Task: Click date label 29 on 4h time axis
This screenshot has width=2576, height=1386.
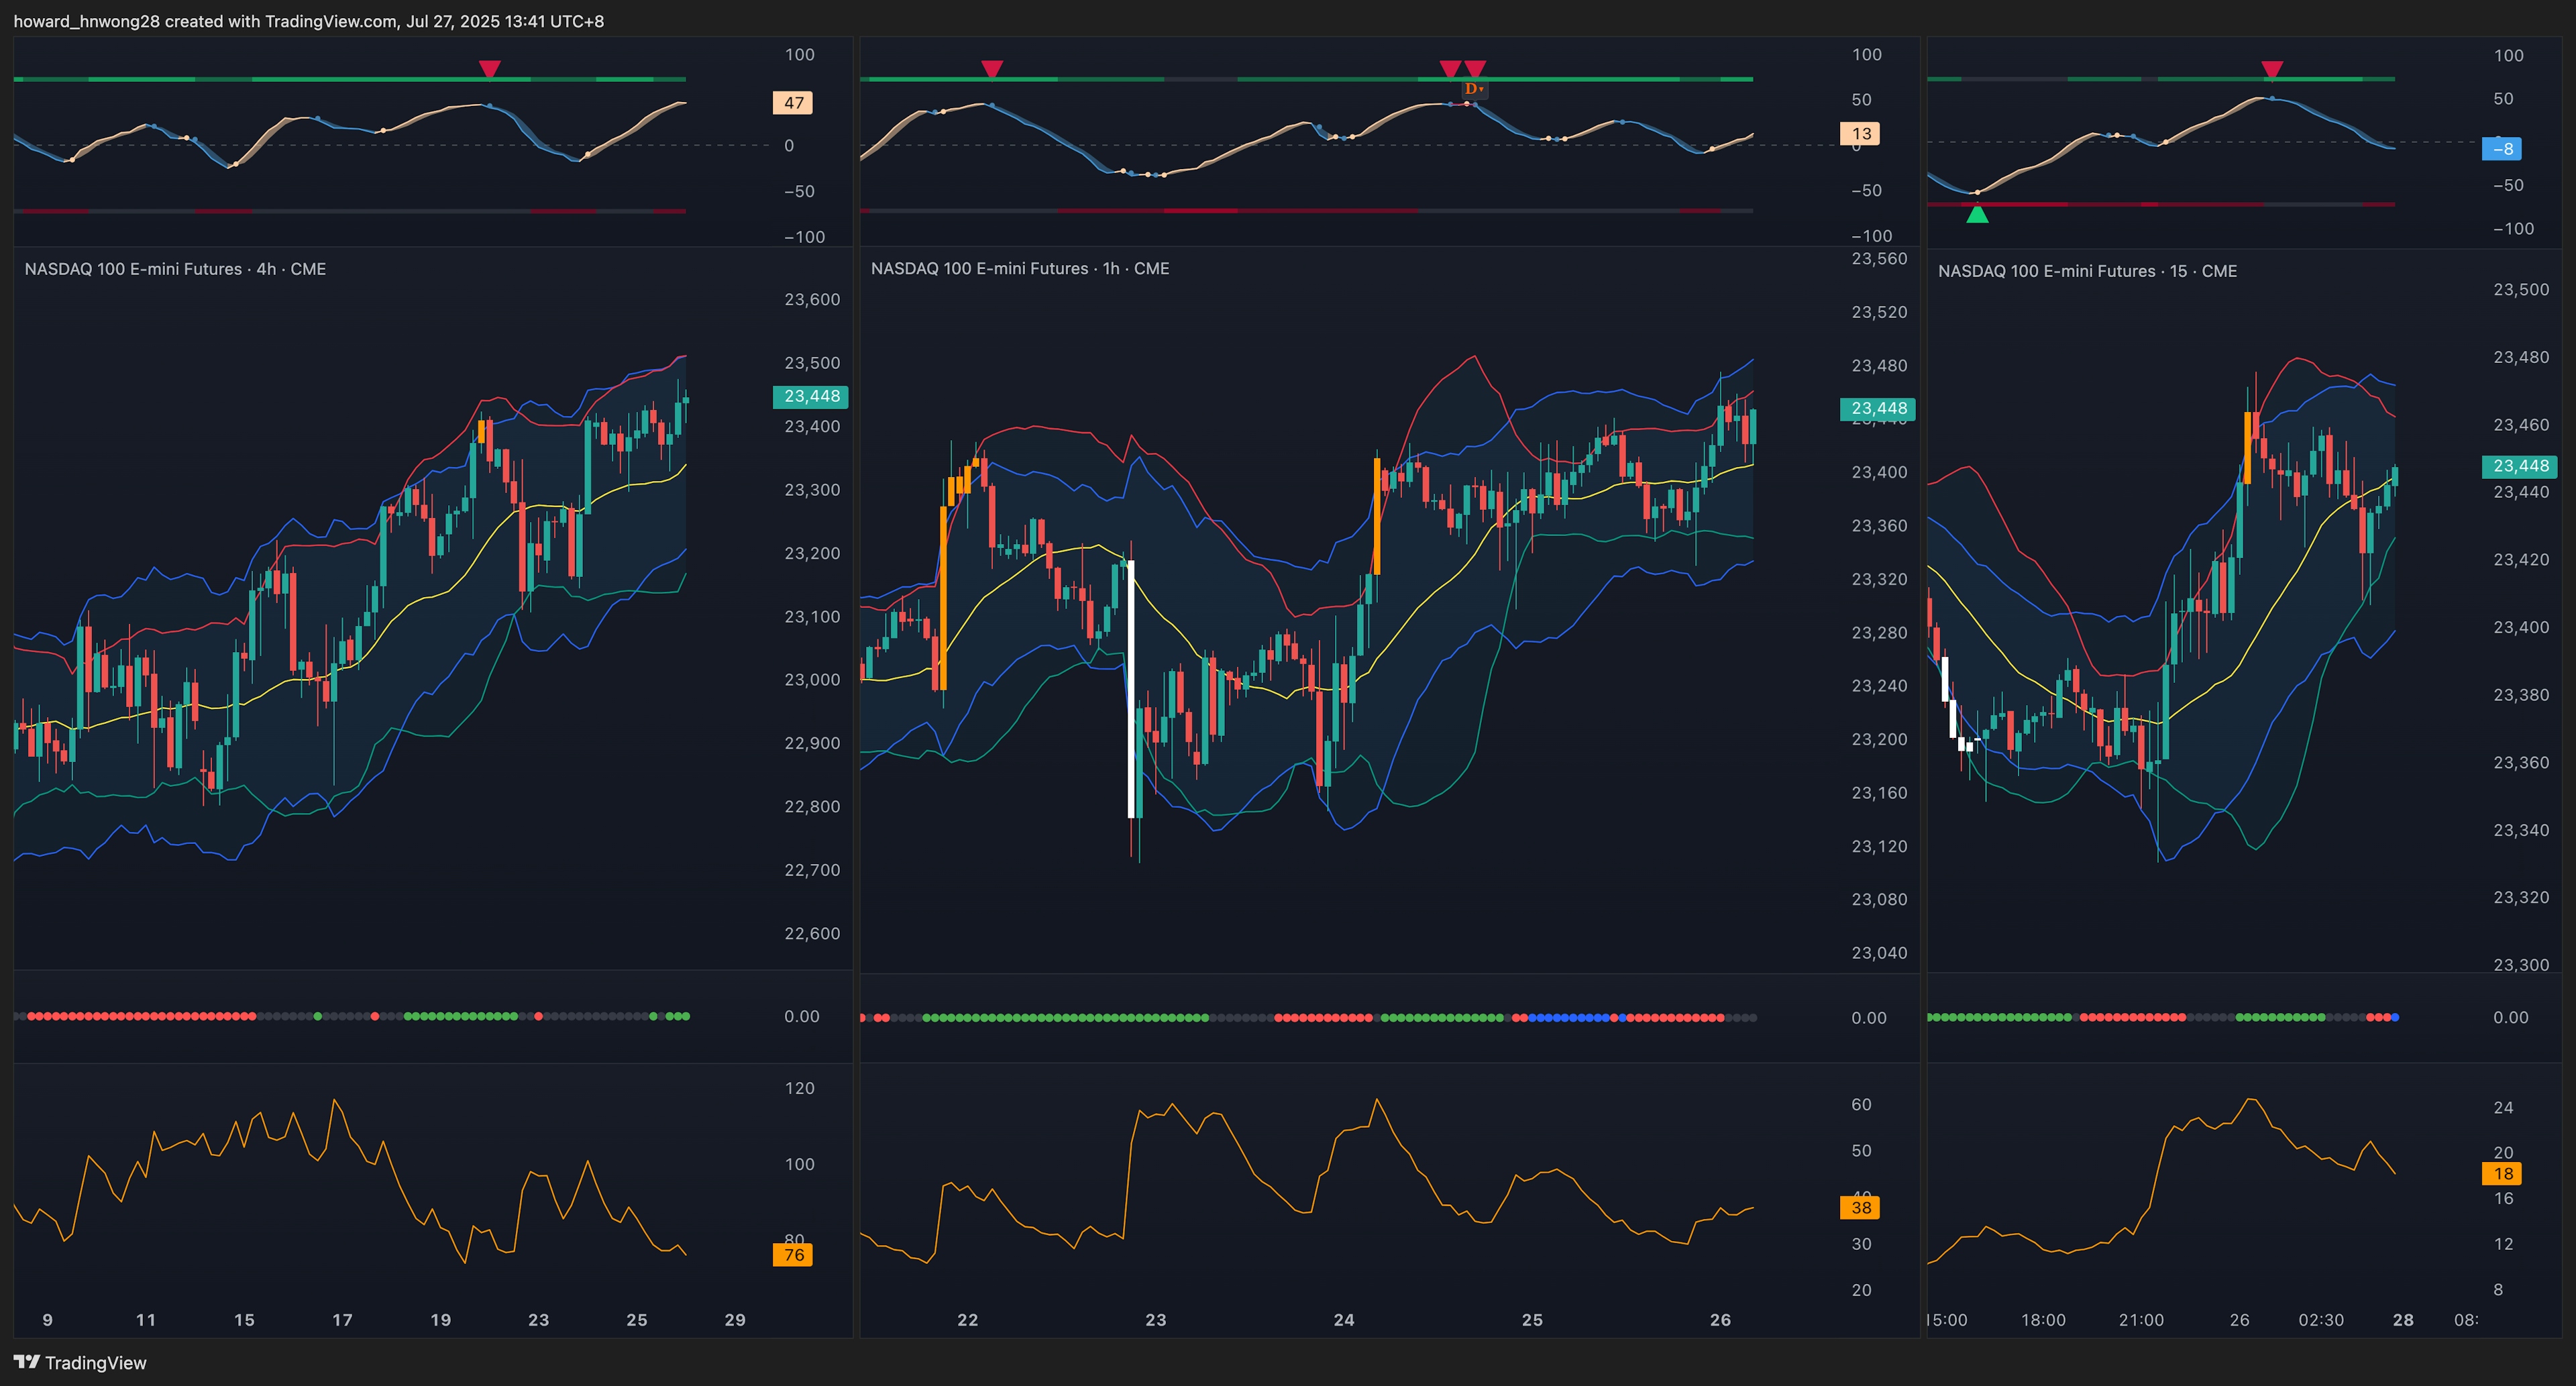Action: click(735, 1320)
